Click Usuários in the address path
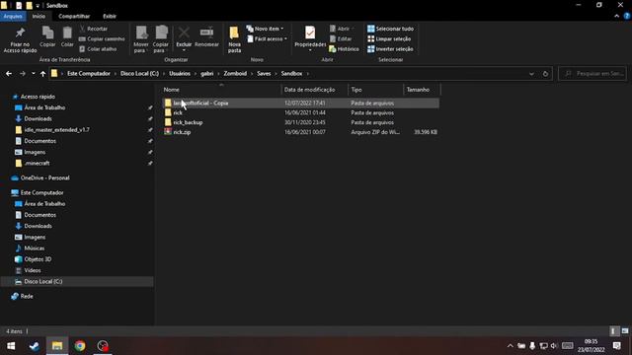The image size is (632, 355). click(x=180, y=74)
